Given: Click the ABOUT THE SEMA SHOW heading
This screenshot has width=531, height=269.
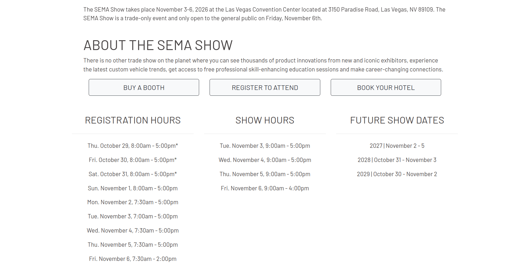Looking at the screenshot, I should pyautogui.click(x=158, y=45).
